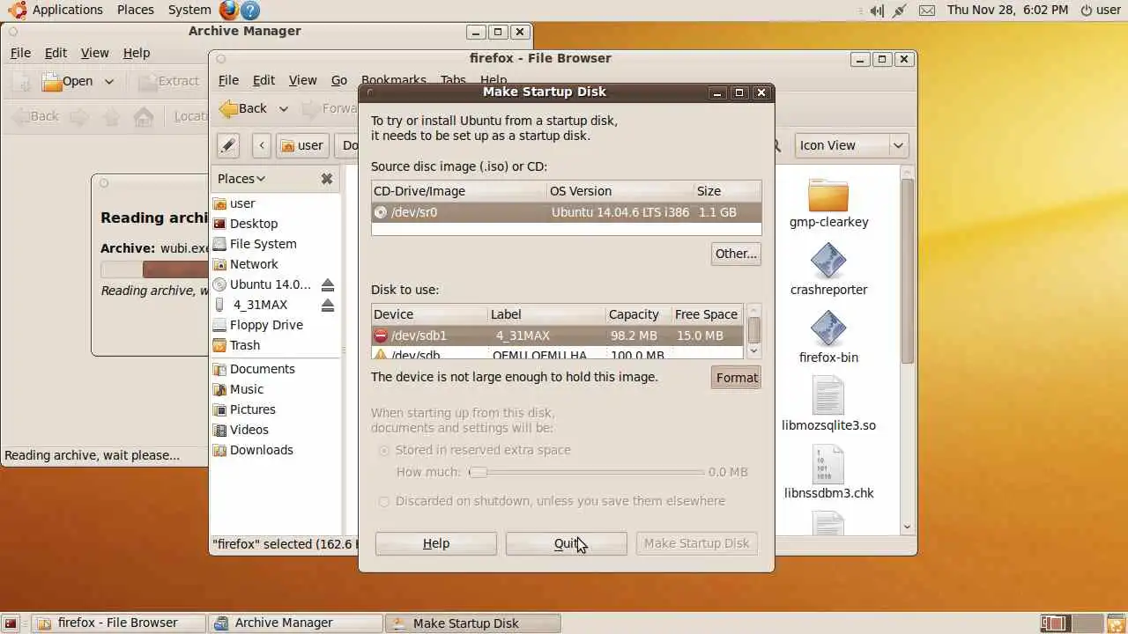The height and width of the screenshot is (634, 1128).
Task: Open the mail envelope indicator
Action: pos(927,11)
